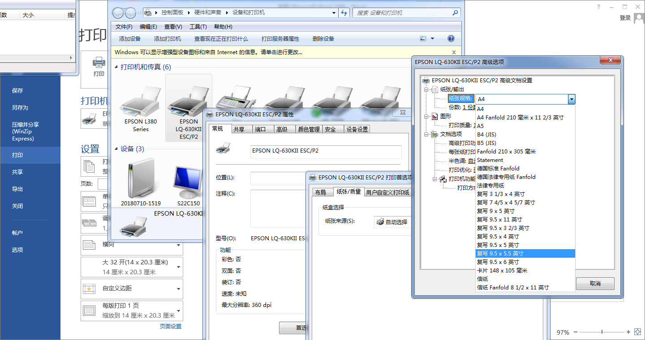
Task: Open the 纸张来源 自动选择 dropdown
Action: click(x=392, y=222)
